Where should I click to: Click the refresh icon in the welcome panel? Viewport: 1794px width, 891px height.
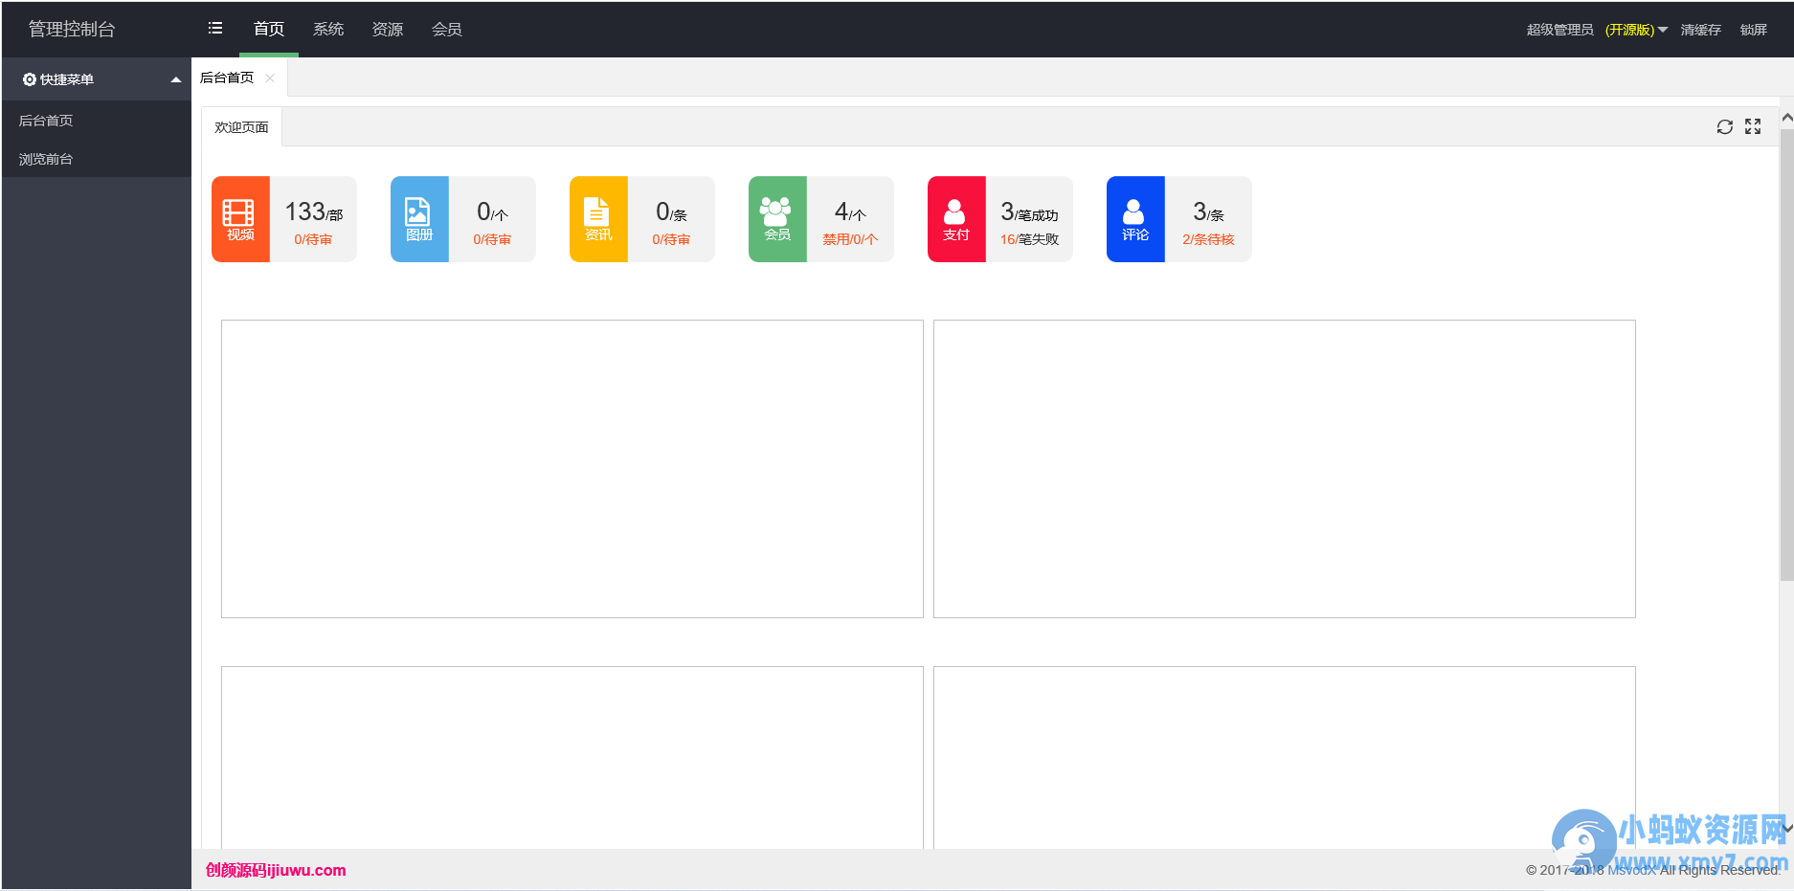point(1725,127)
